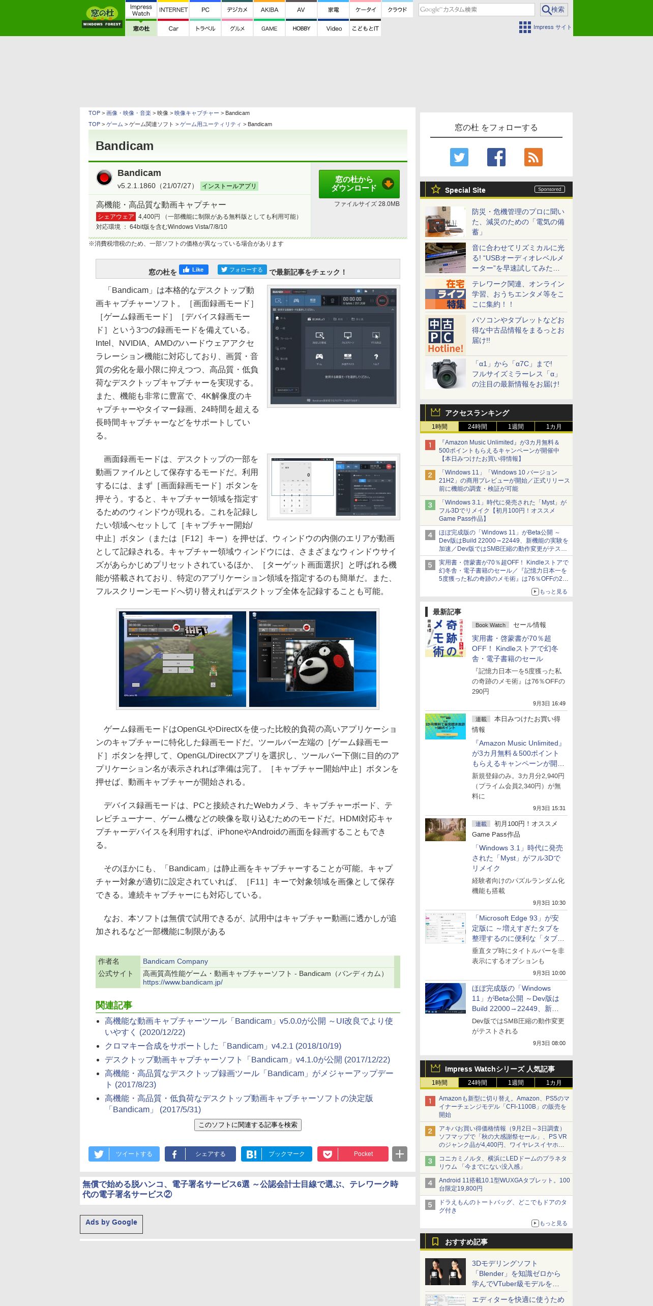
Task: Click the Twitter フォローする button
Action: pyautogui.click(x=242, y=270)
